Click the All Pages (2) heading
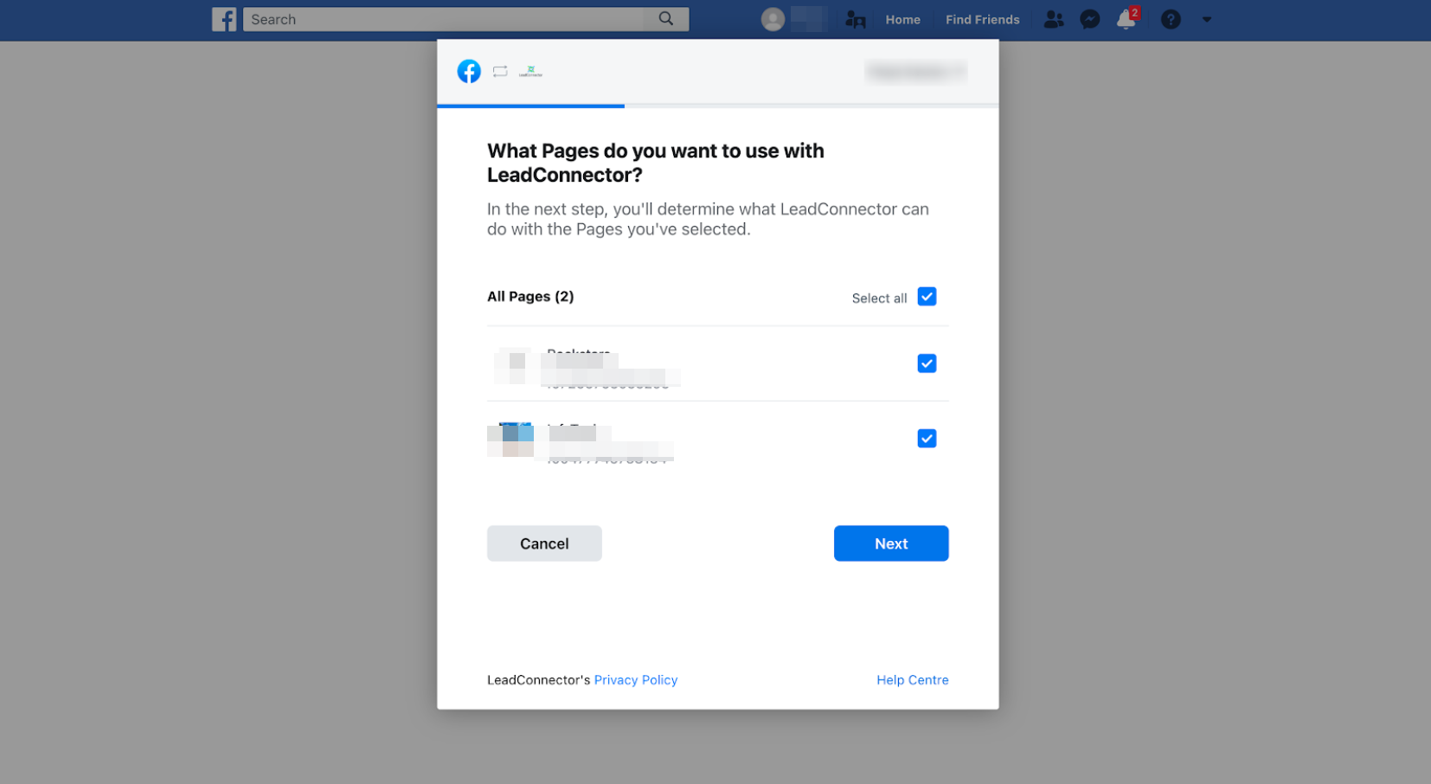Viewport: 1431px width, 784px height. (530, 297)
